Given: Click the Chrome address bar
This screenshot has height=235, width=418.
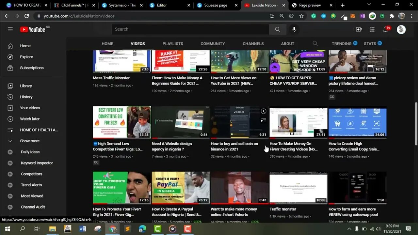Looking at the screenshot, I should pos(153,16).
